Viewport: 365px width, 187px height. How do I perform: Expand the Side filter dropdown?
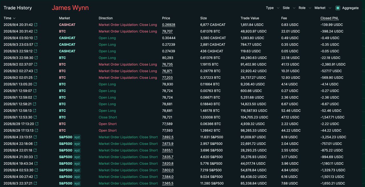pos(289,8)
